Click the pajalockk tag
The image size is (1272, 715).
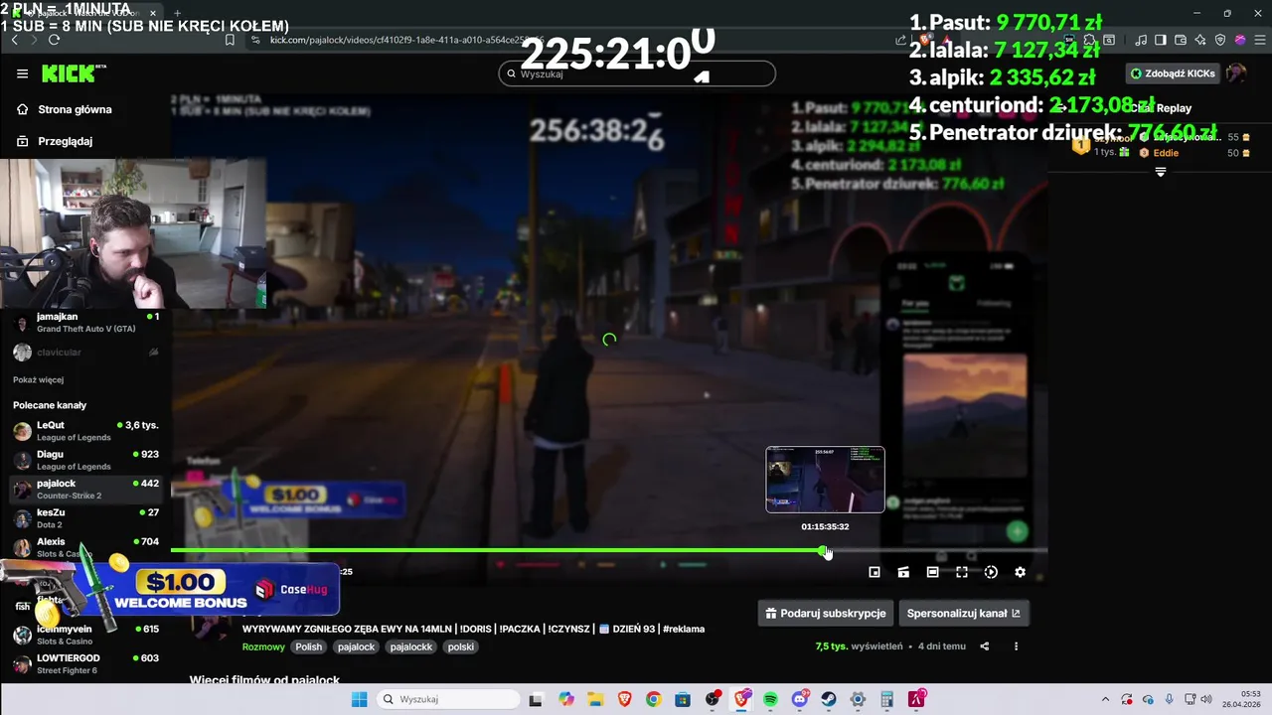point(411,646)
